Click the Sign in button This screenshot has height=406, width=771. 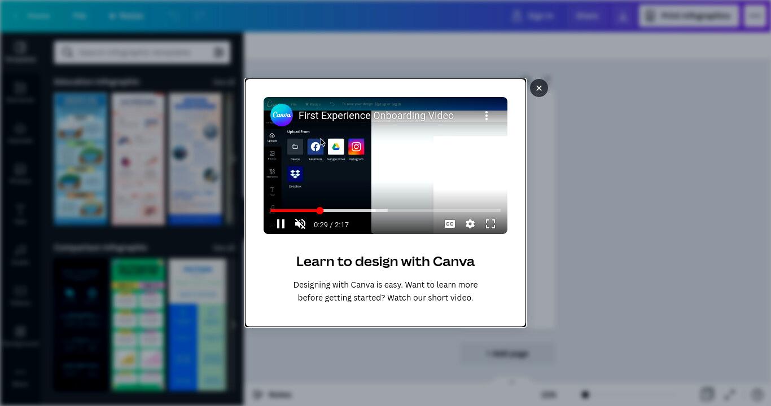coord(533,16)
